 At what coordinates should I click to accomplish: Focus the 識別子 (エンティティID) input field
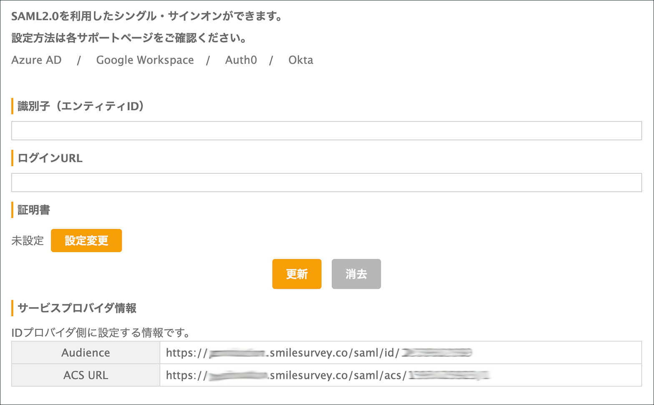tap(326, 131)
